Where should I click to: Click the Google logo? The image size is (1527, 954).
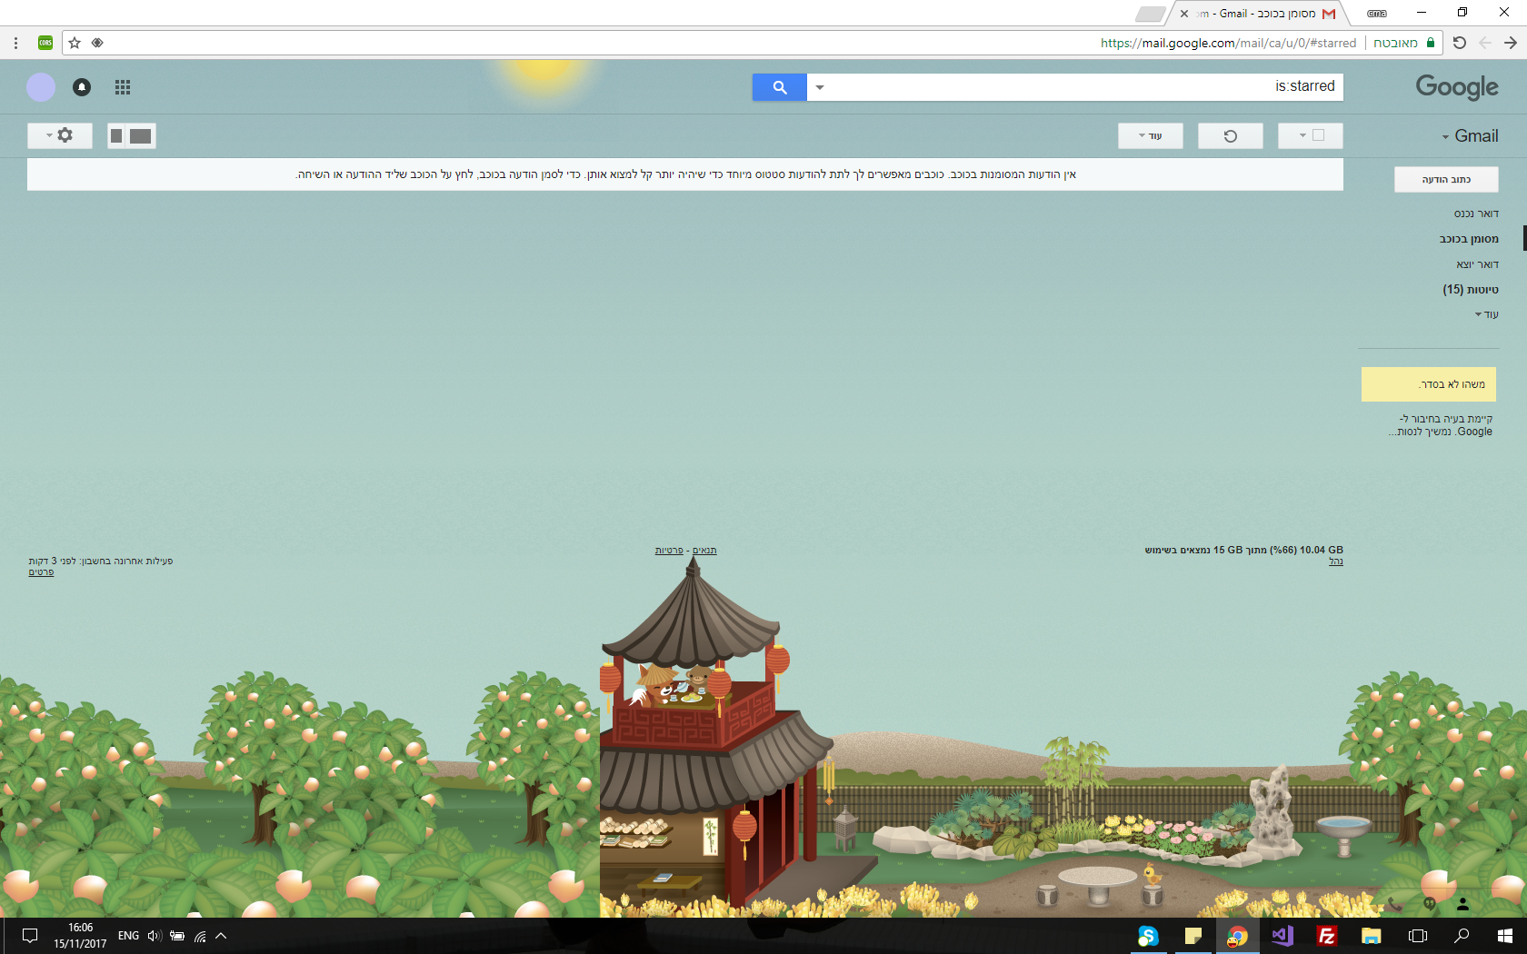(x=1457, y=87)
